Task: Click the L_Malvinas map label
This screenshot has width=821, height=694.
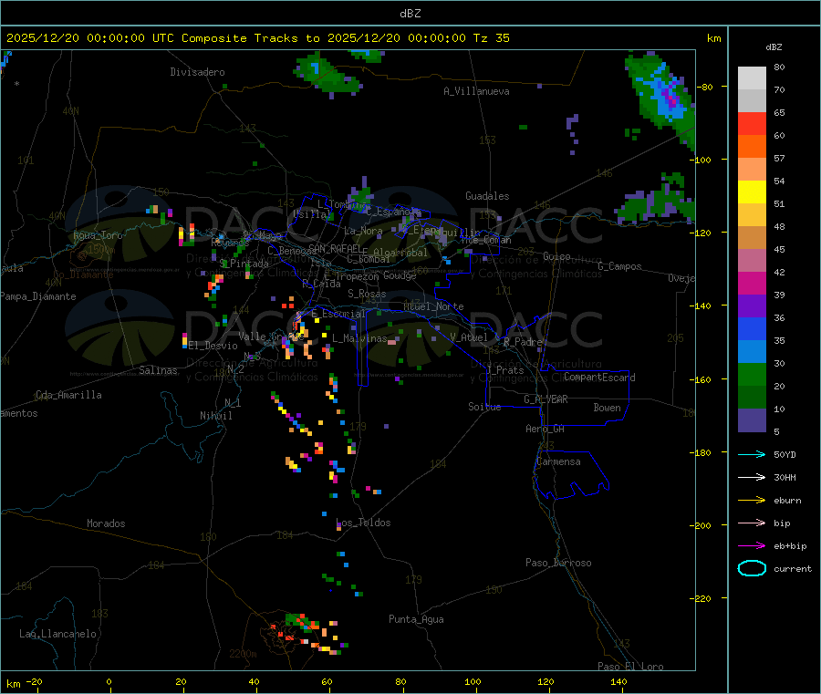Action: pyautogui.click(x=359, y=338)
